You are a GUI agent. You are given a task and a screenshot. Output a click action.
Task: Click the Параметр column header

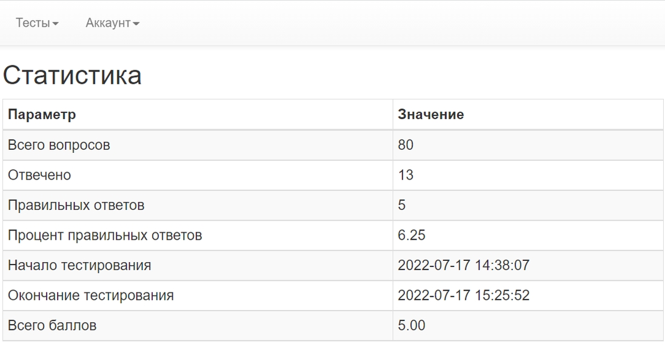coord(41,114)
